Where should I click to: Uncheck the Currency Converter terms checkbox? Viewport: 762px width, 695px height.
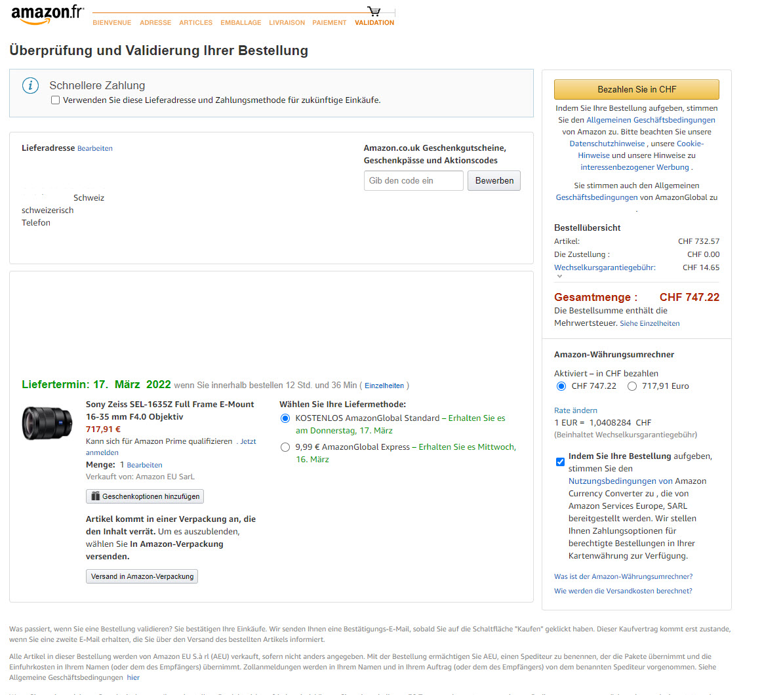click(560, 462)
